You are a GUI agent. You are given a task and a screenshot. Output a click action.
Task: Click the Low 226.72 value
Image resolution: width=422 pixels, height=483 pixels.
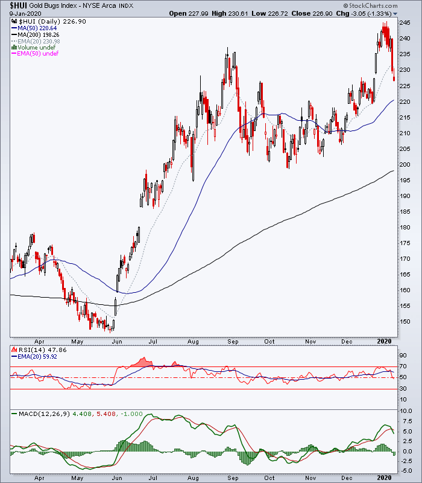(x=269, y=13)
